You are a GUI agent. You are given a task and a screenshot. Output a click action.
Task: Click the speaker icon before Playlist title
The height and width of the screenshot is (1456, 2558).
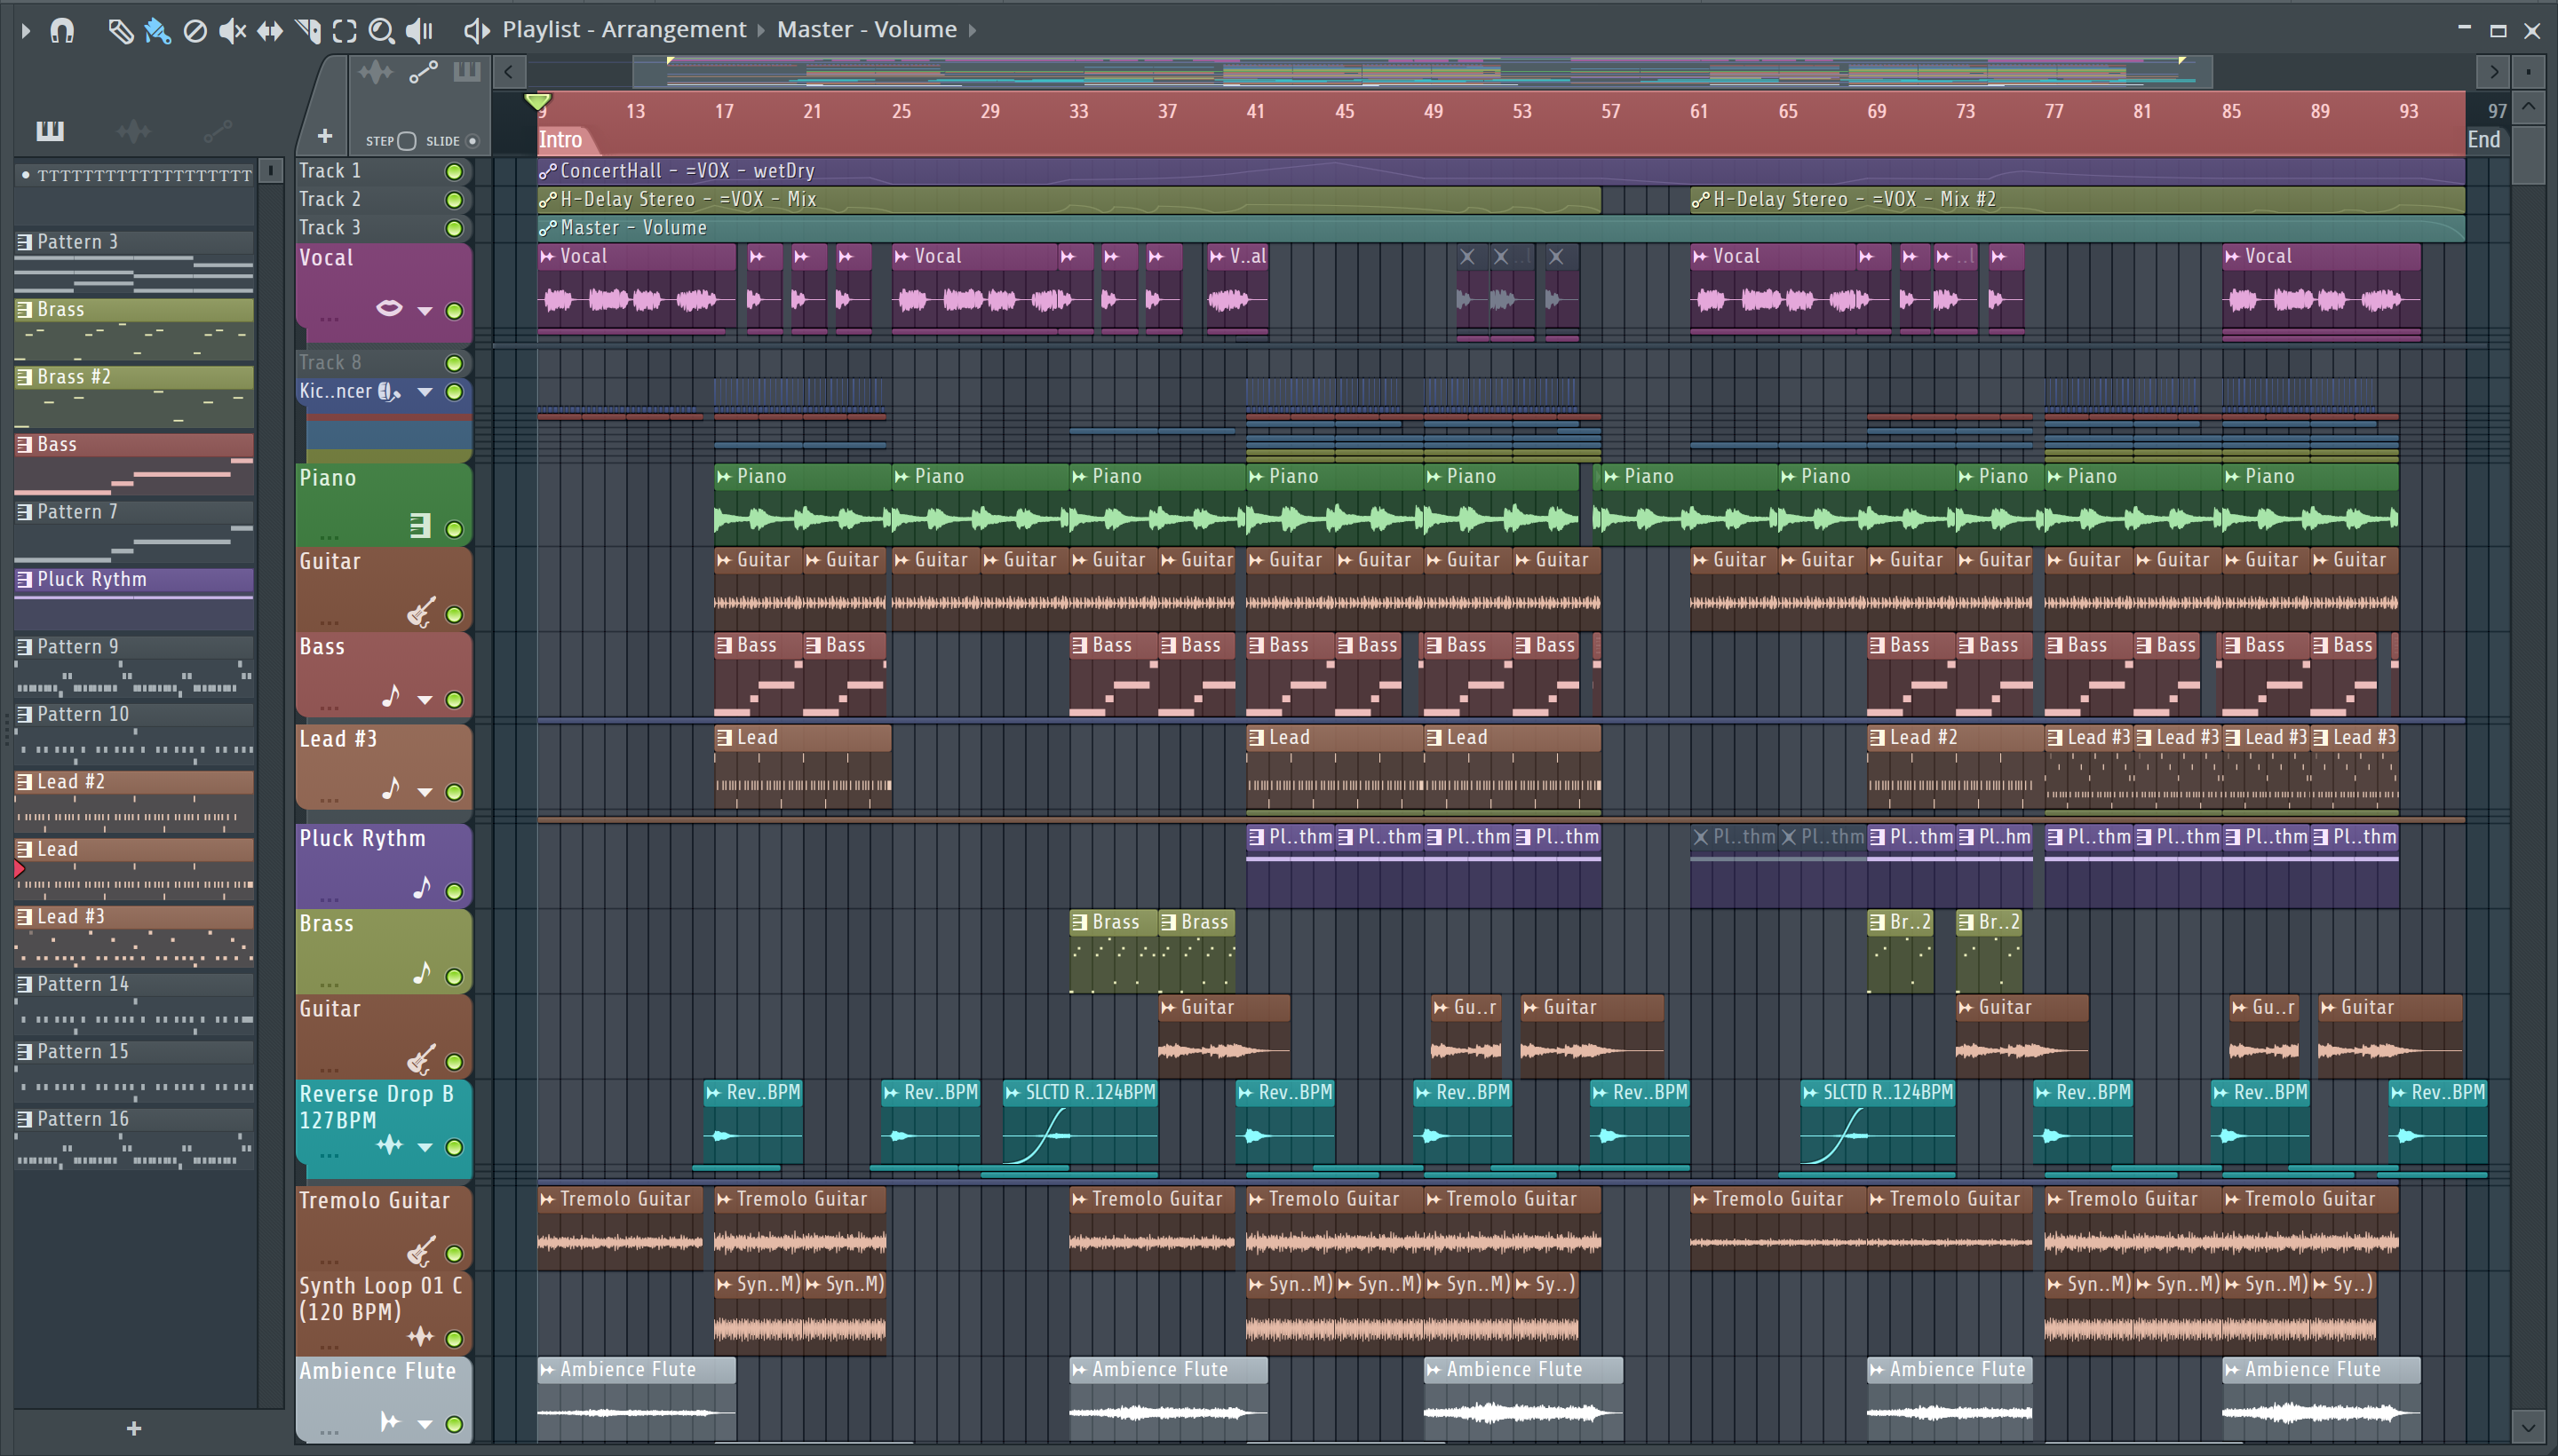pyautogui.click(x=477, y=31)
